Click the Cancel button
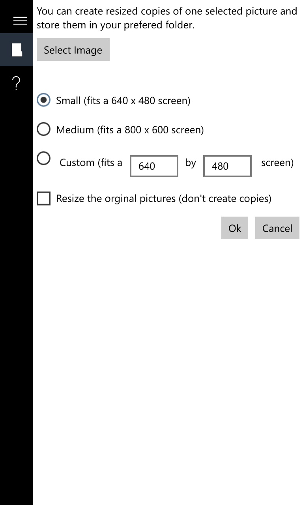The width and height of the screenshot is (303, 505). 277,228
